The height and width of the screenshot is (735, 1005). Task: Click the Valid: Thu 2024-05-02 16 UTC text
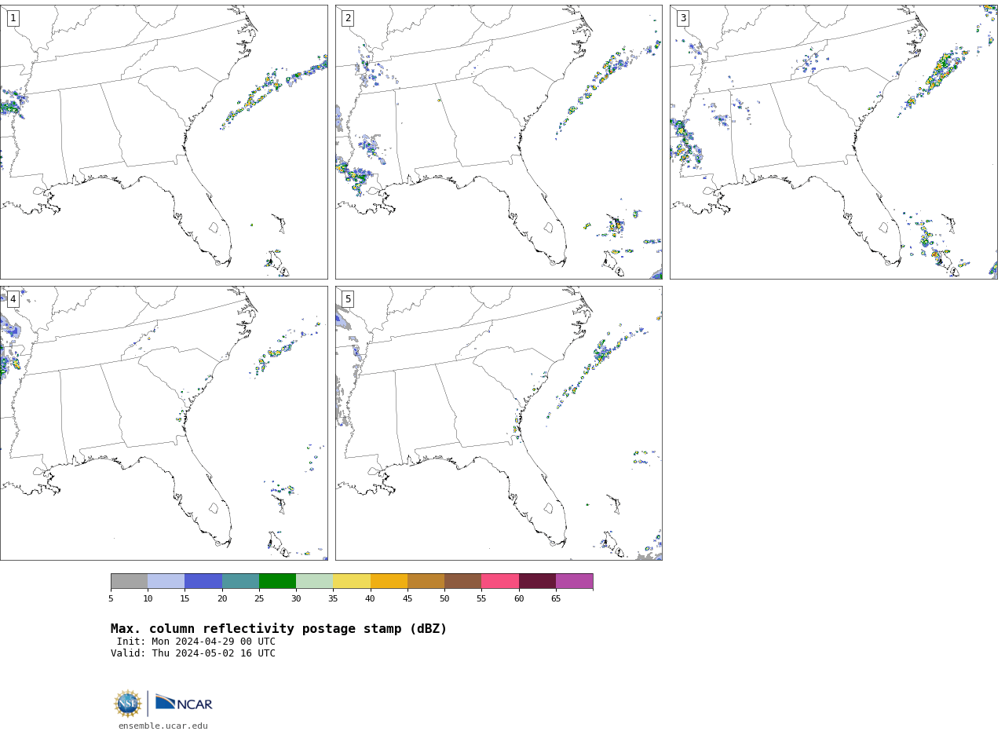coord(193,653)
